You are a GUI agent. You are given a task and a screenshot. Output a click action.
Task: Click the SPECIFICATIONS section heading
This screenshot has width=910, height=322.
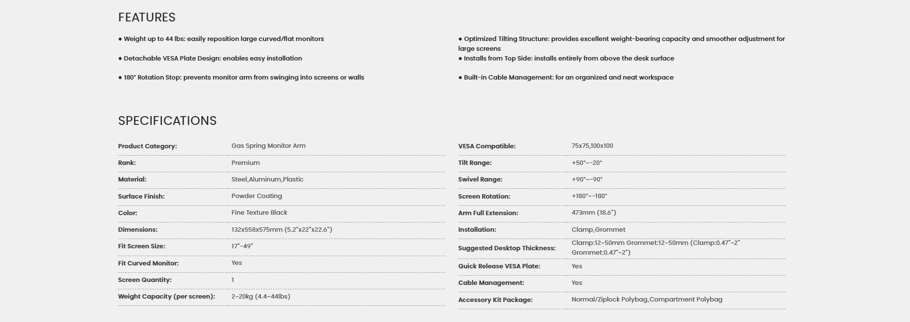[x=167, y=121]
